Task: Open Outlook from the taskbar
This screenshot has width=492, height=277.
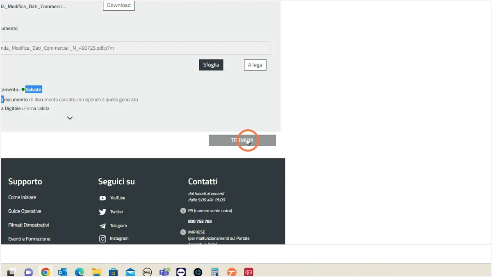Action: 62,272
